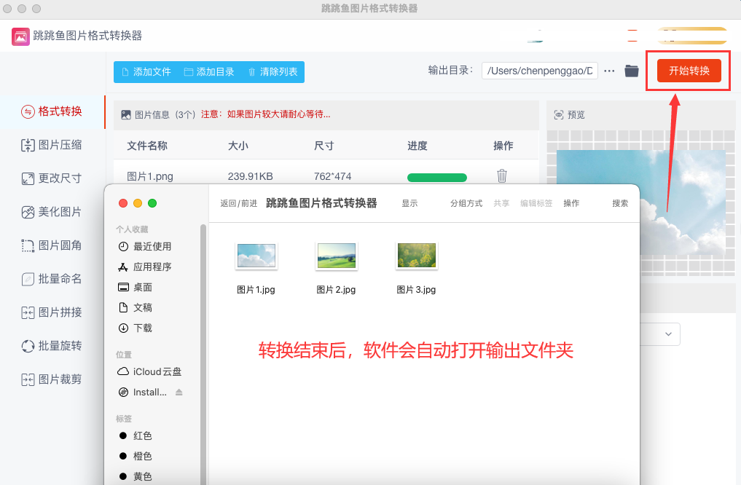741x485 pixels.
Task: Click the 239.91KB size cell
Action: 251,176
